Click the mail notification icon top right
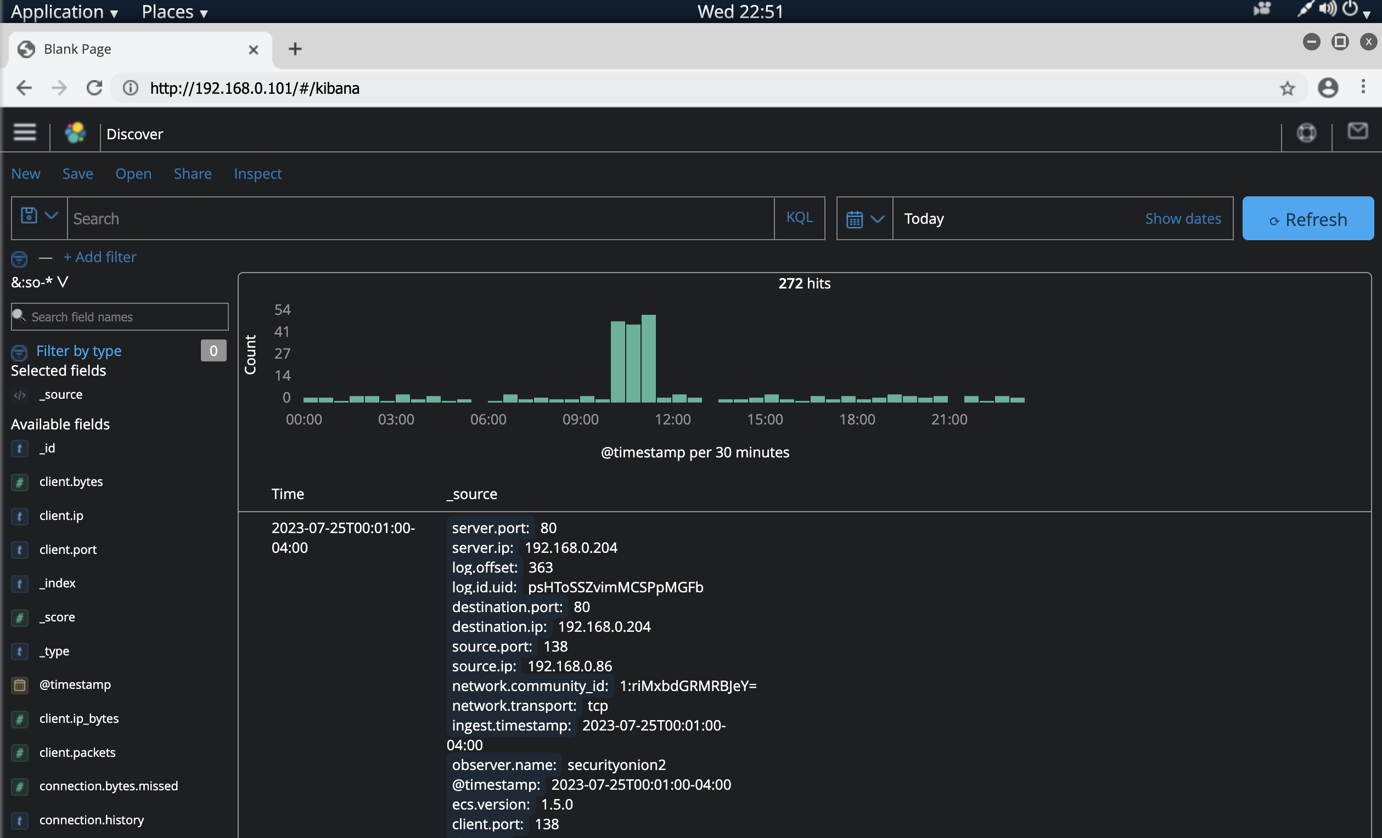Image resolution: width=1382 pixels, height=838 pixels. 1358,132
